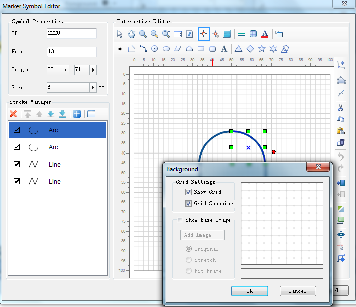Choose the five-point star shape tool
This screenshot has width=356, height=307.
click(261, 49)
